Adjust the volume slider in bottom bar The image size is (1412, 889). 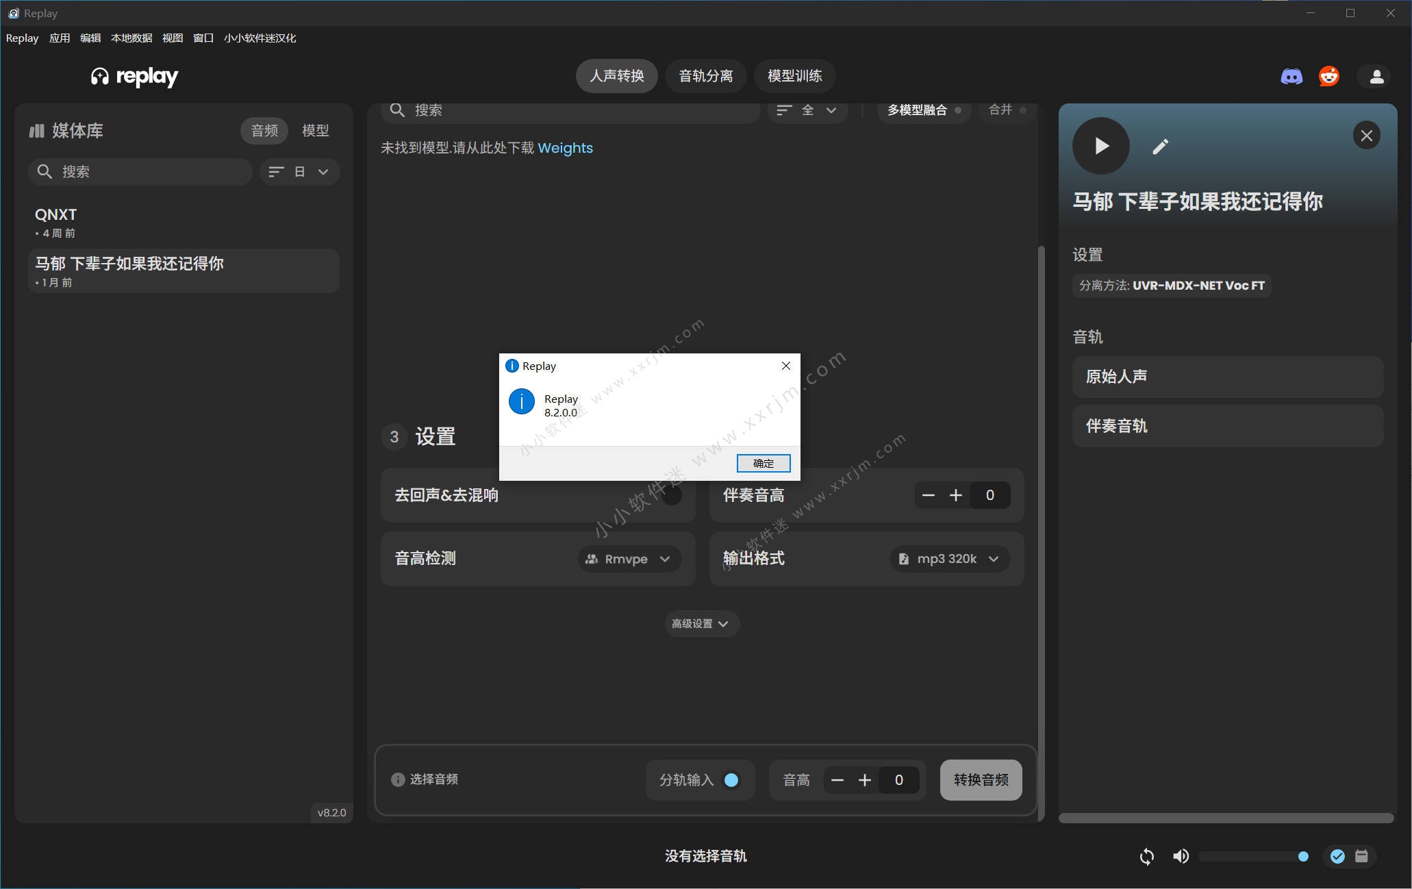click(x=1253, y=856)
